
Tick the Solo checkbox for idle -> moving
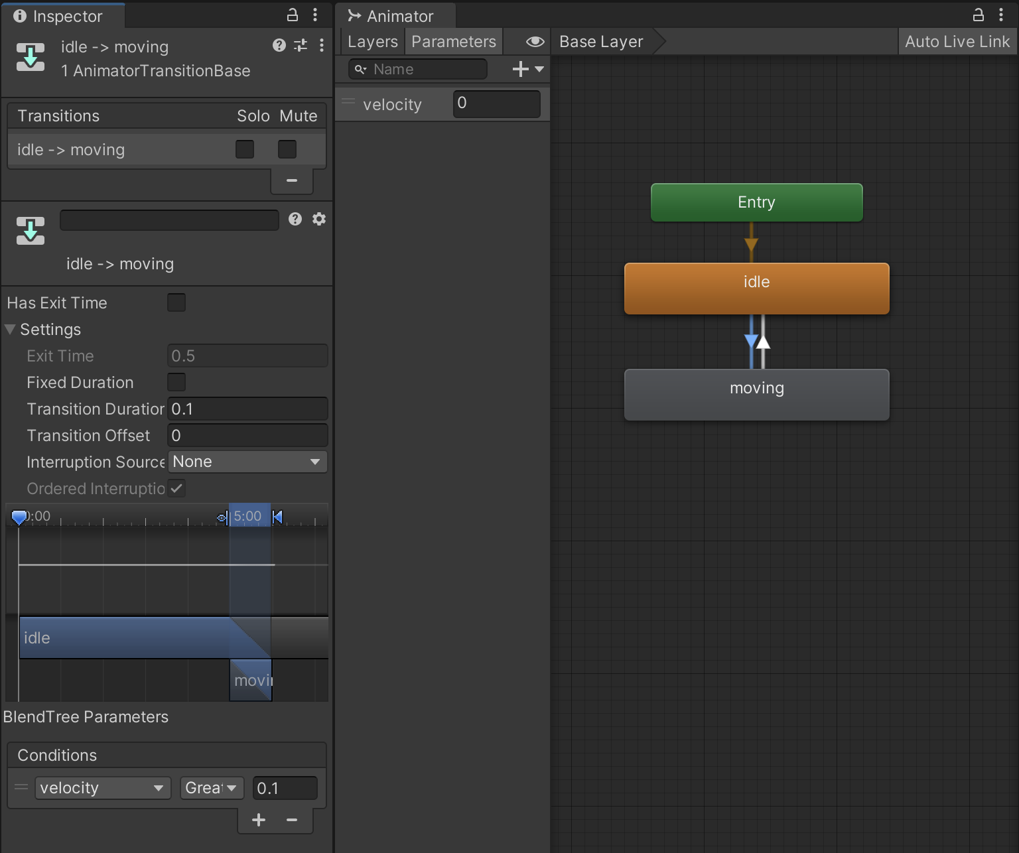[x=245, y=149]
